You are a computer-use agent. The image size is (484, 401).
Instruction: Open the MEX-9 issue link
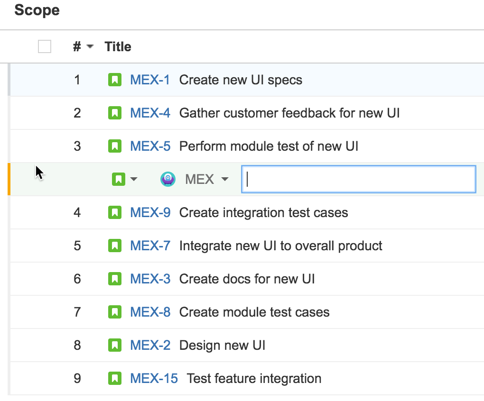(x=150, y=213)
